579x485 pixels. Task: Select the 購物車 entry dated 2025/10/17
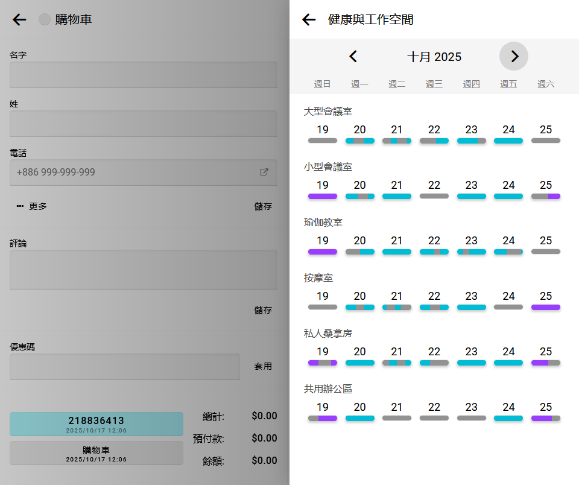click(96, 453)
